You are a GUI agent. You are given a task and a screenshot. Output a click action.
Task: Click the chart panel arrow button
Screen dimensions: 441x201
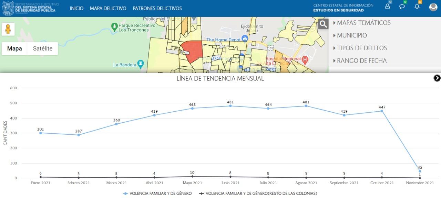(x=437, y=78)
